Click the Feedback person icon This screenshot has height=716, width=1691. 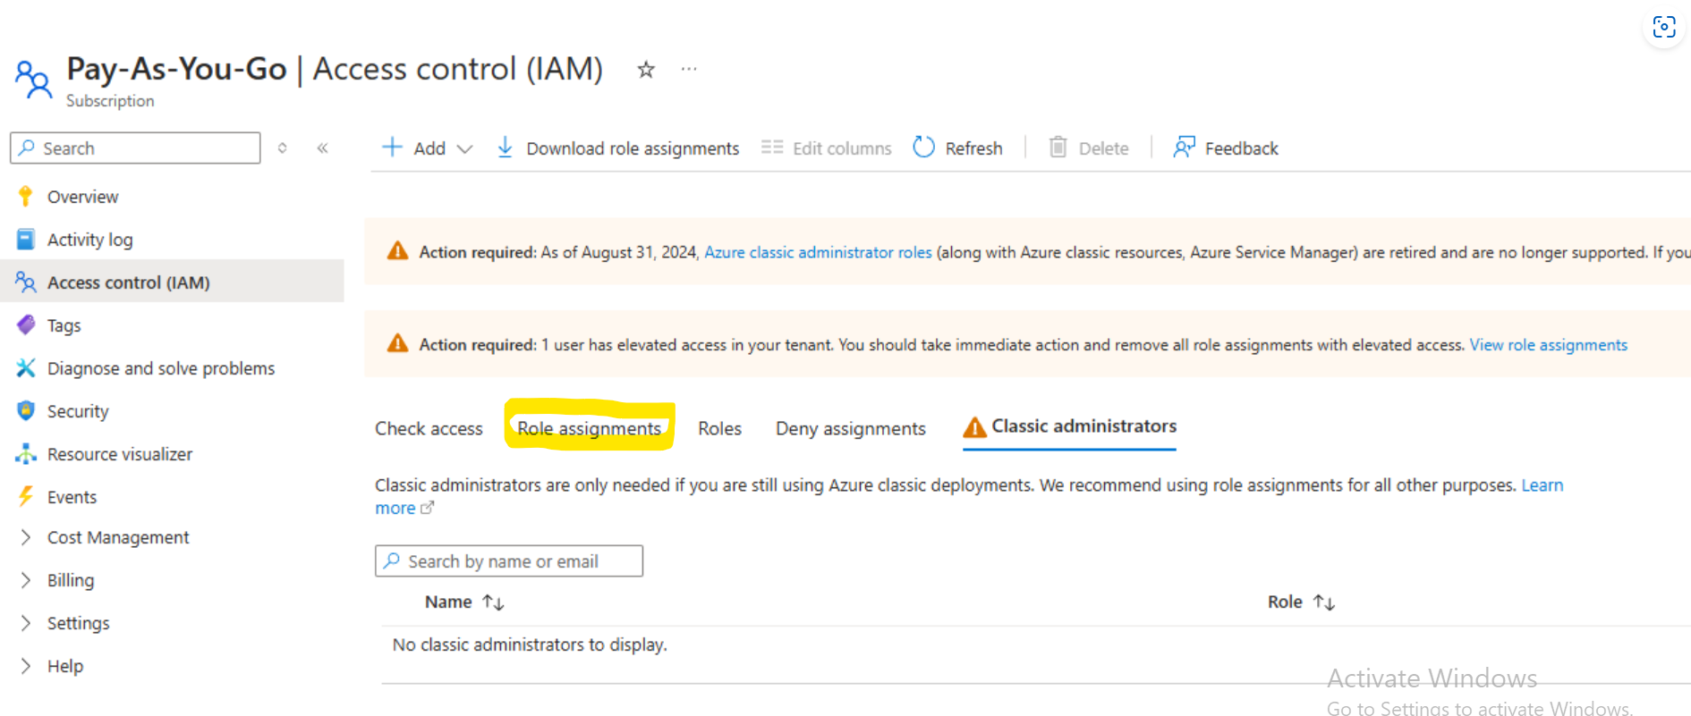coord(1184,147)
